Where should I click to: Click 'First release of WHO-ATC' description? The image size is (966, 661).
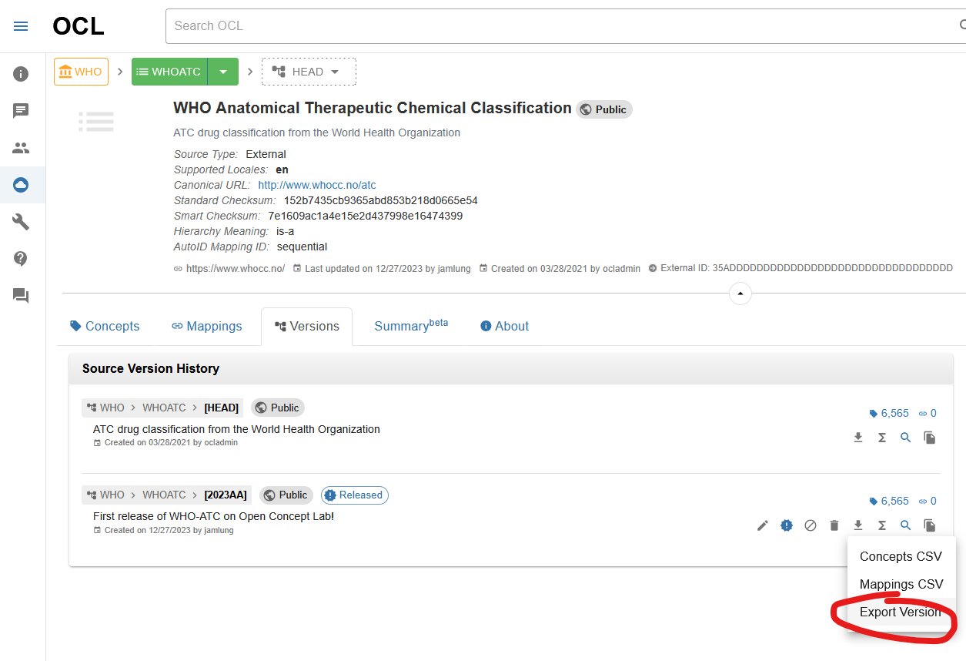tap(213, 516)
